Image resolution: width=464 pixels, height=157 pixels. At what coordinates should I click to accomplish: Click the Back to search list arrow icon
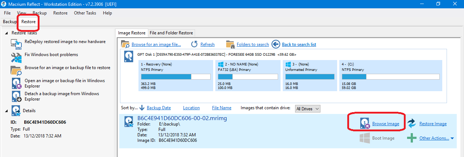(275, 44)
